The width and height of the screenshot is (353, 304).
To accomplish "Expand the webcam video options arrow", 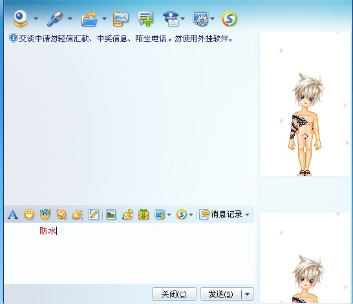I will pyautogui.click(x=36, y=19).
